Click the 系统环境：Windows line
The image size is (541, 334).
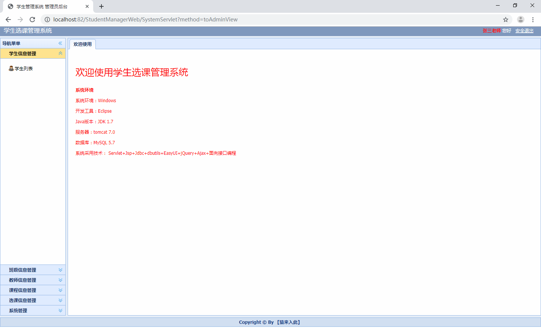click(x=96, y=101)
